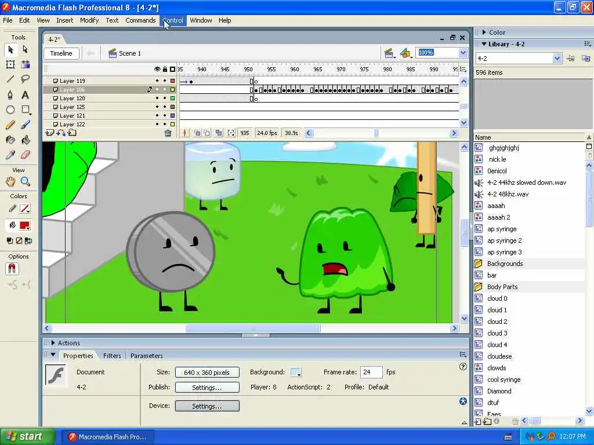Select the Oval tool

(10, 110)
